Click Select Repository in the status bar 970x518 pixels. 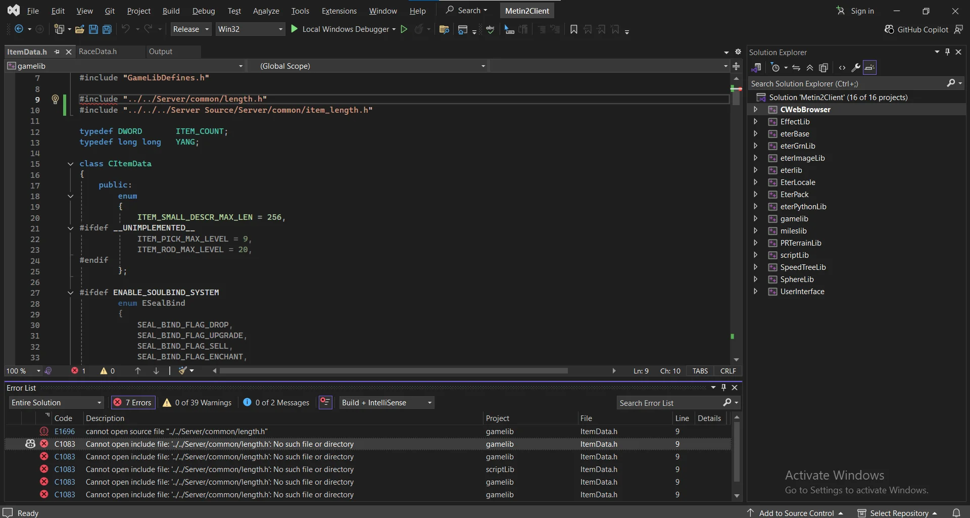coord(898,512)
